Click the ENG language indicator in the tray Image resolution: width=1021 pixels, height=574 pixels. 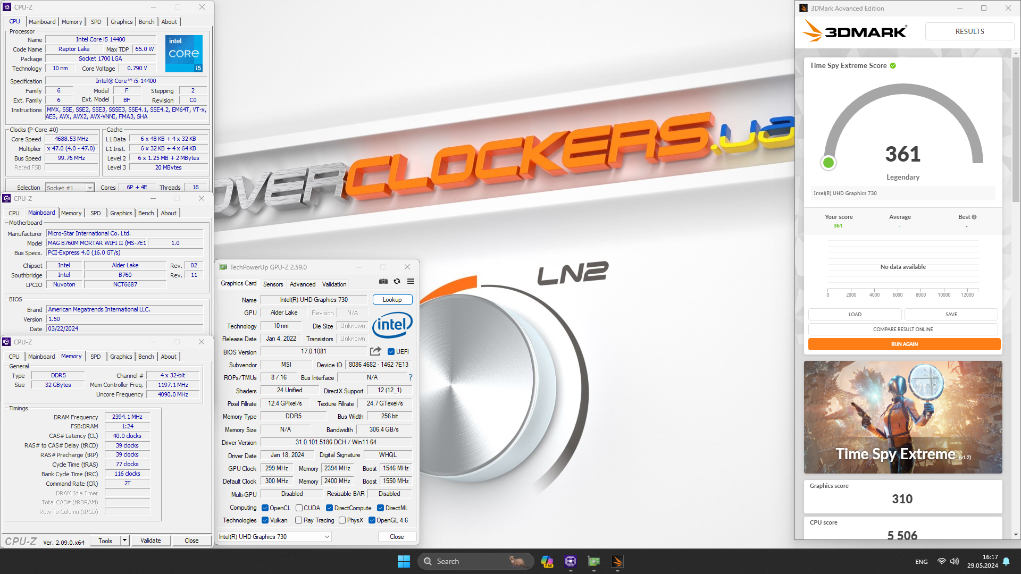point(922,562)
